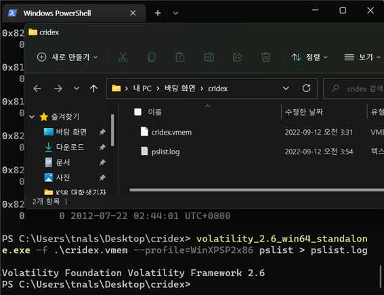
Task: Sort by 수정한 날짜 column header
Action: [304, 112]
